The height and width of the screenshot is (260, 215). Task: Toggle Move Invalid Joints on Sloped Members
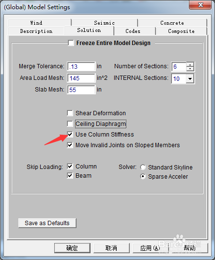click(70, 145)
